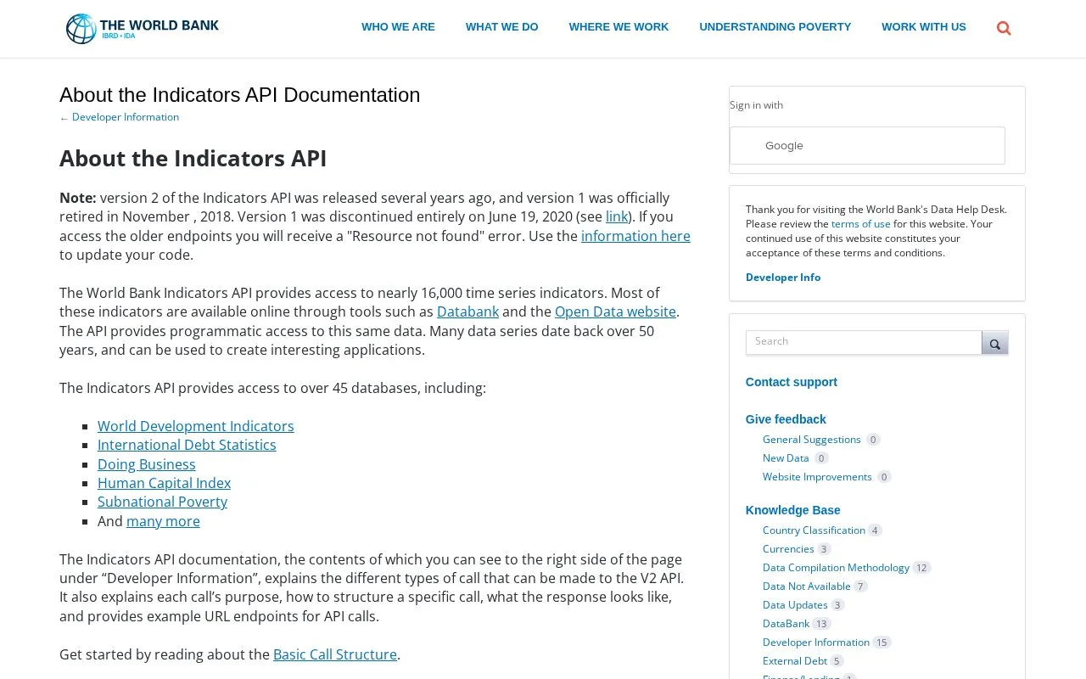This screenshot has width=1086, height=679.
Task: Open the Give feedback section link
Action: coord(786,419)
